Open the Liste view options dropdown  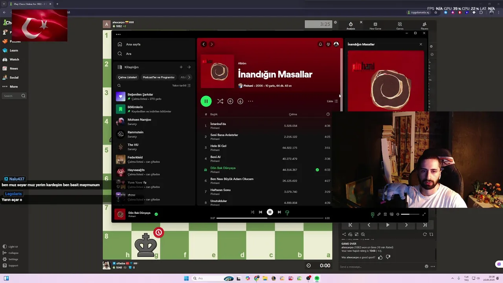(332, 101)
